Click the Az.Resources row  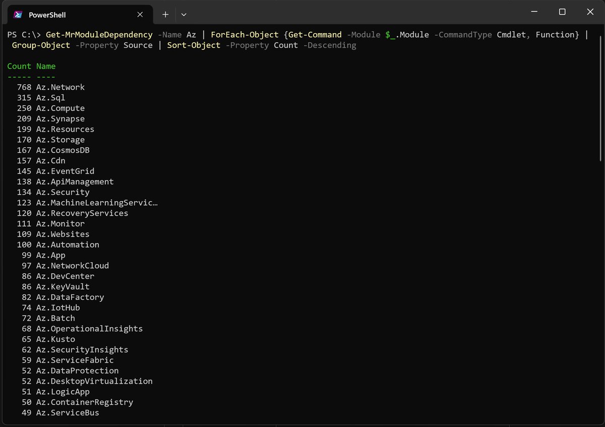tap(55, 129)
